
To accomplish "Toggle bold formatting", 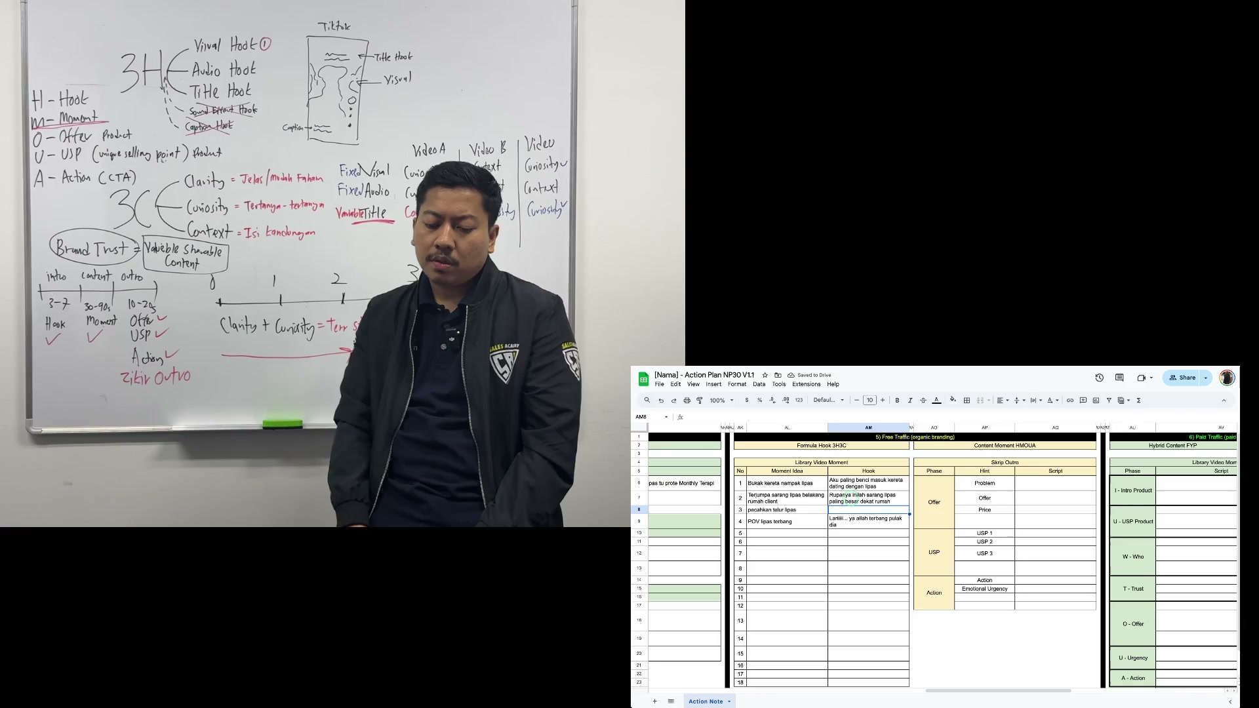I will click(897, 400).
